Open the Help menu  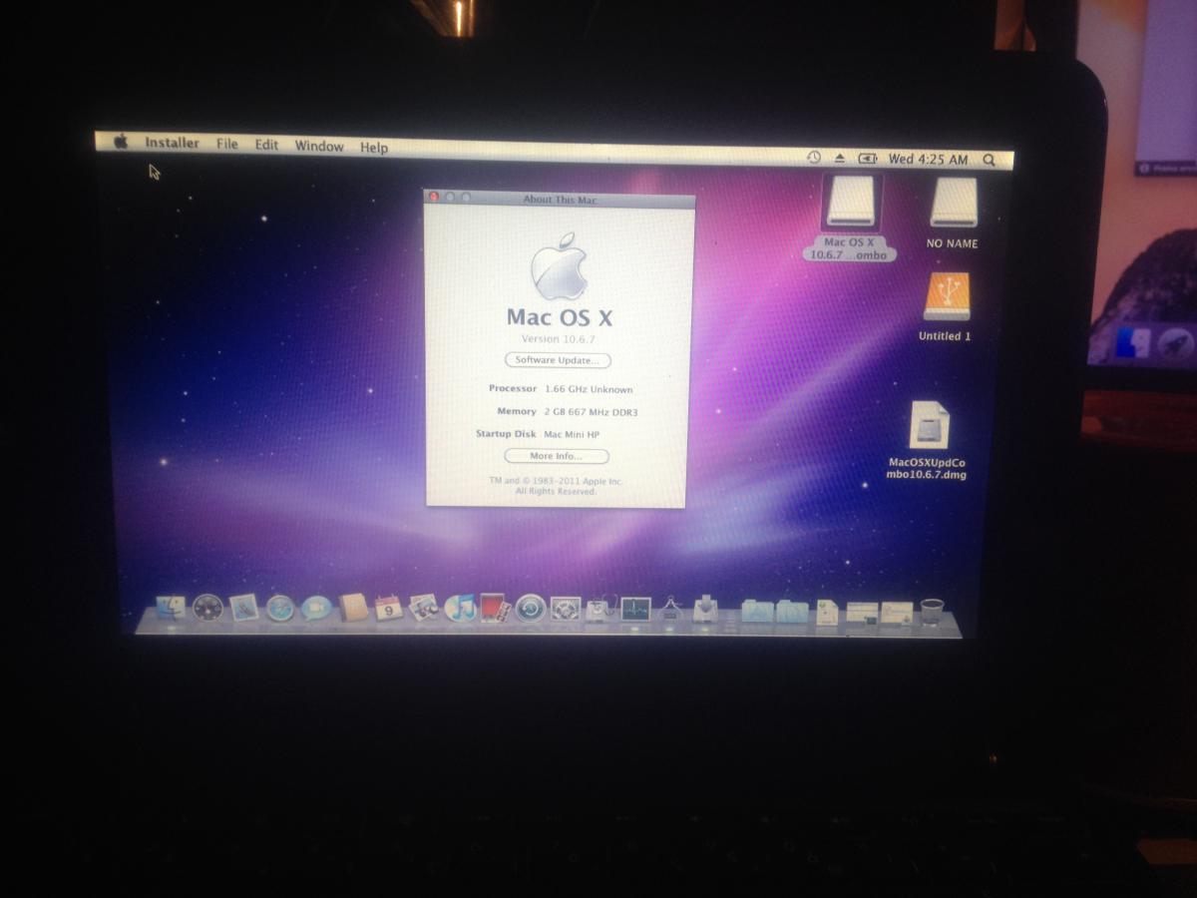tap(374, 147)
